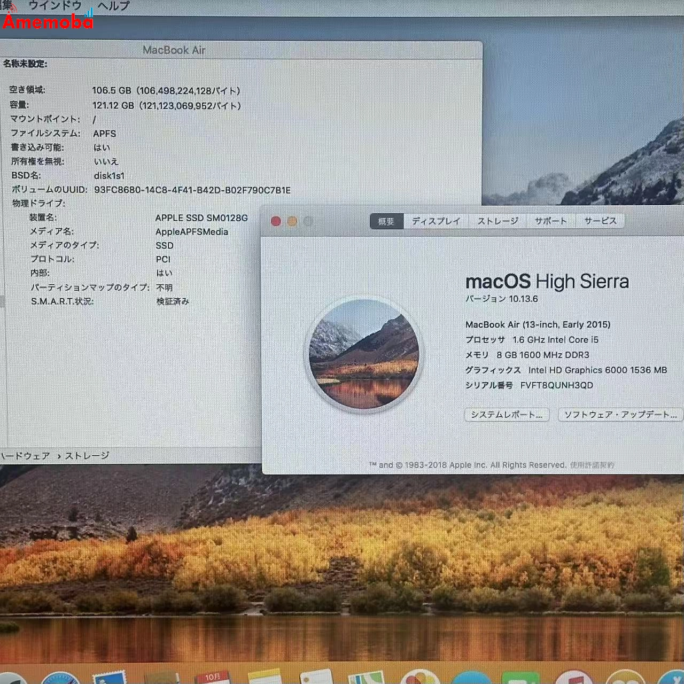684x684 pixels.
Task: Click the ストレージ breadcrumb under ハードウェア
Action: [88, 456]
